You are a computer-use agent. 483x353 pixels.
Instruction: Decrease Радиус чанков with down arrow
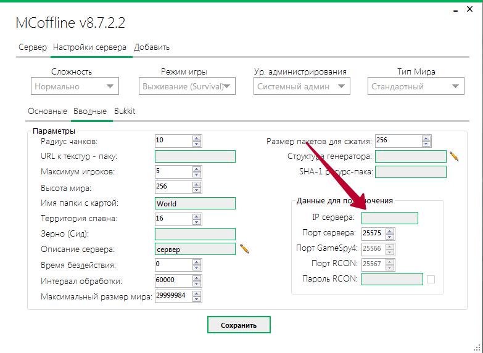(x=197, y=144)
